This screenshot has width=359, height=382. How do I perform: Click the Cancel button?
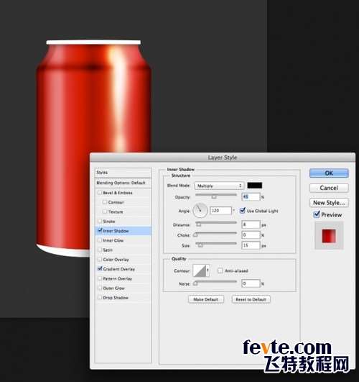click(x=329, y=188)
